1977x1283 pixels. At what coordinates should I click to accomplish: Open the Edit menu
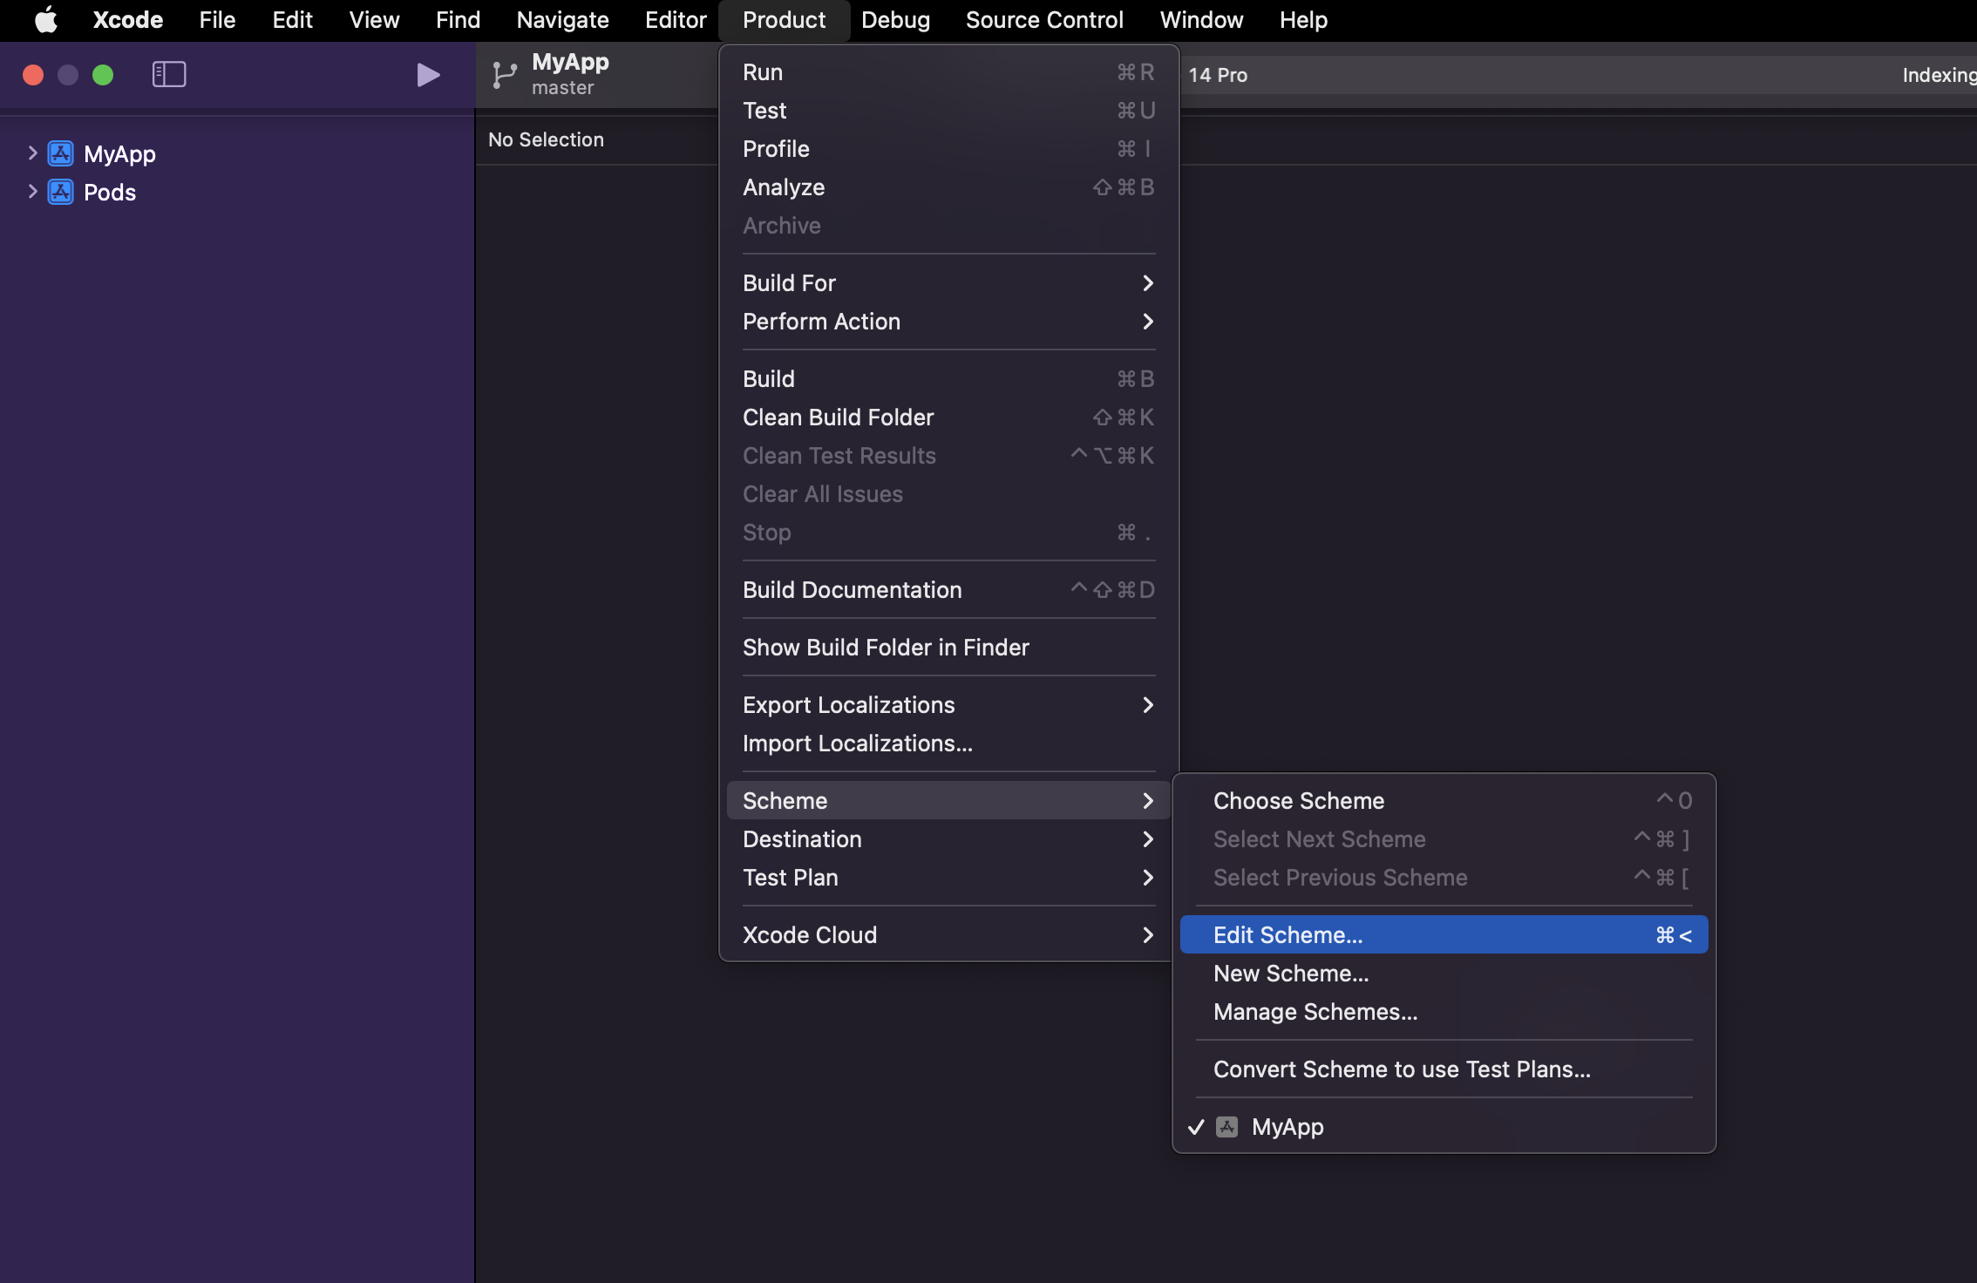tap(292, 20)
